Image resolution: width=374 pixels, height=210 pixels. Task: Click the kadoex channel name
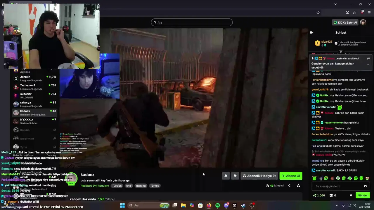[x=87, y=175]
